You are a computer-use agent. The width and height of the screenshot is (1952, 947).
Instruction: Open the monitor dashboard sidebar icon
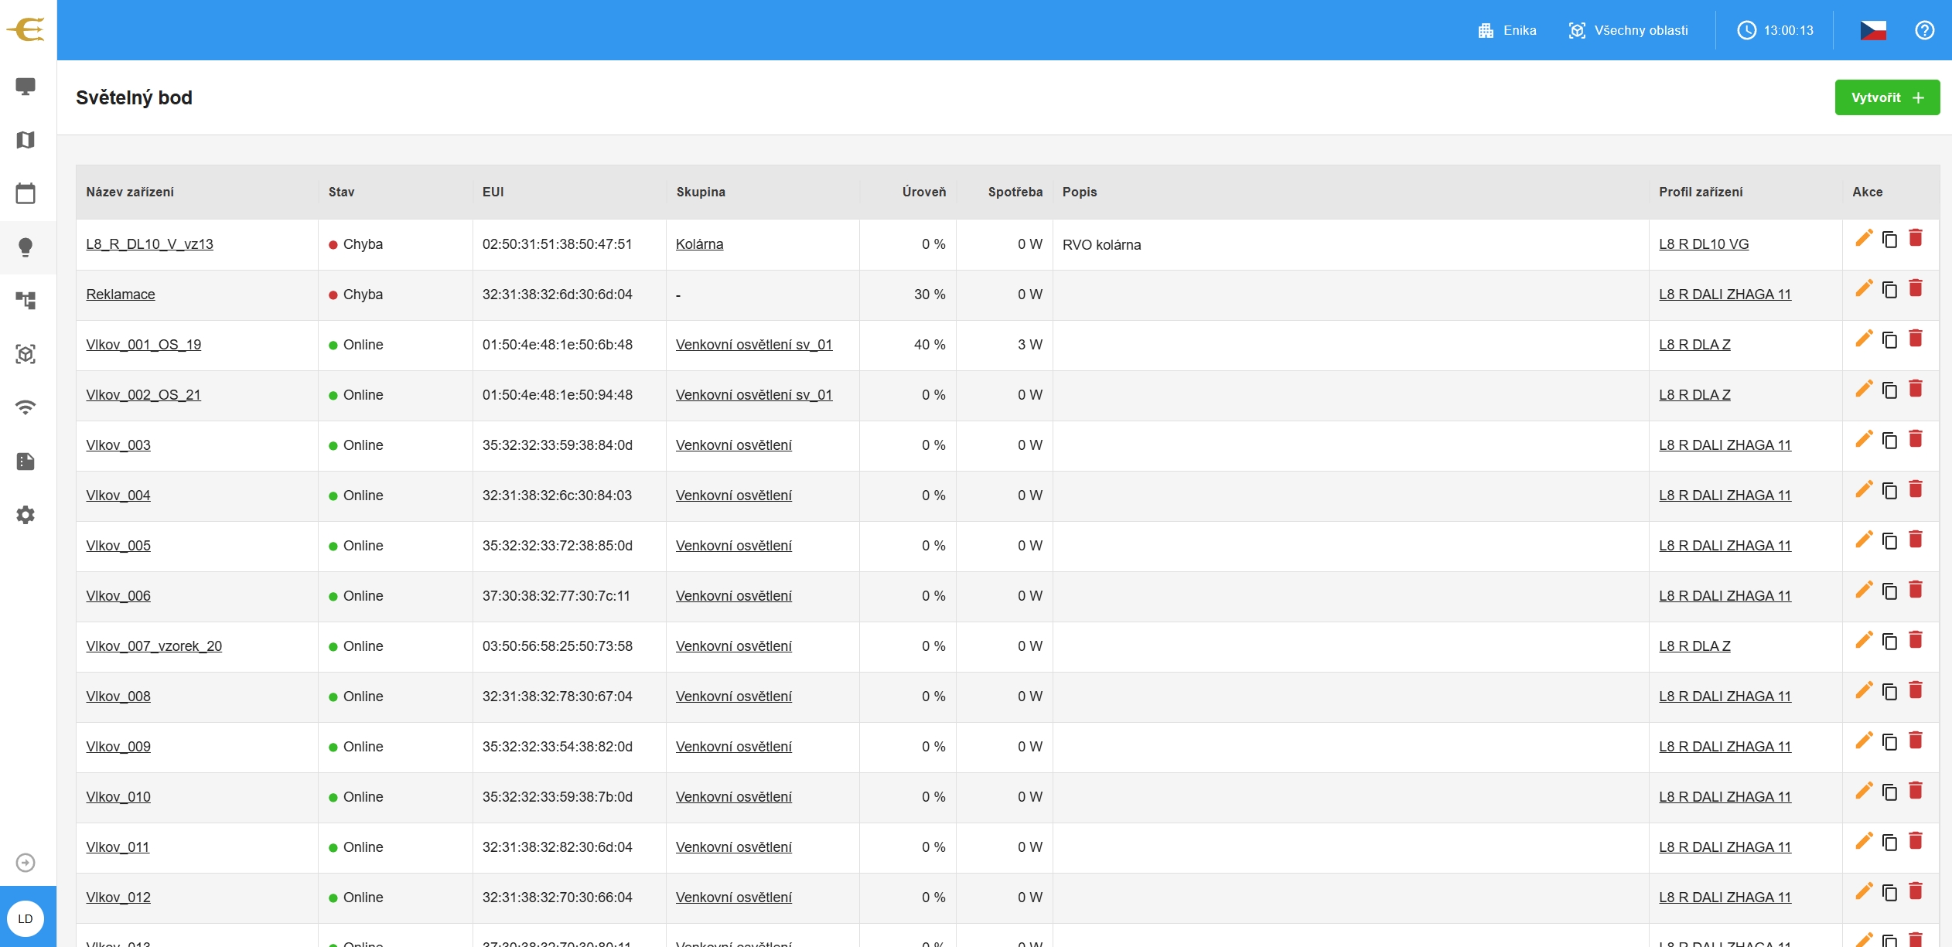click(x=26, y=87)
